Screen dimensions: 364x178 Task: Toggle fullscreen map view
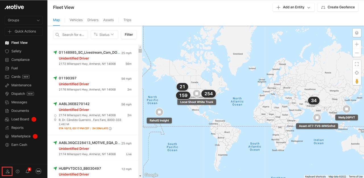point(357,64)
